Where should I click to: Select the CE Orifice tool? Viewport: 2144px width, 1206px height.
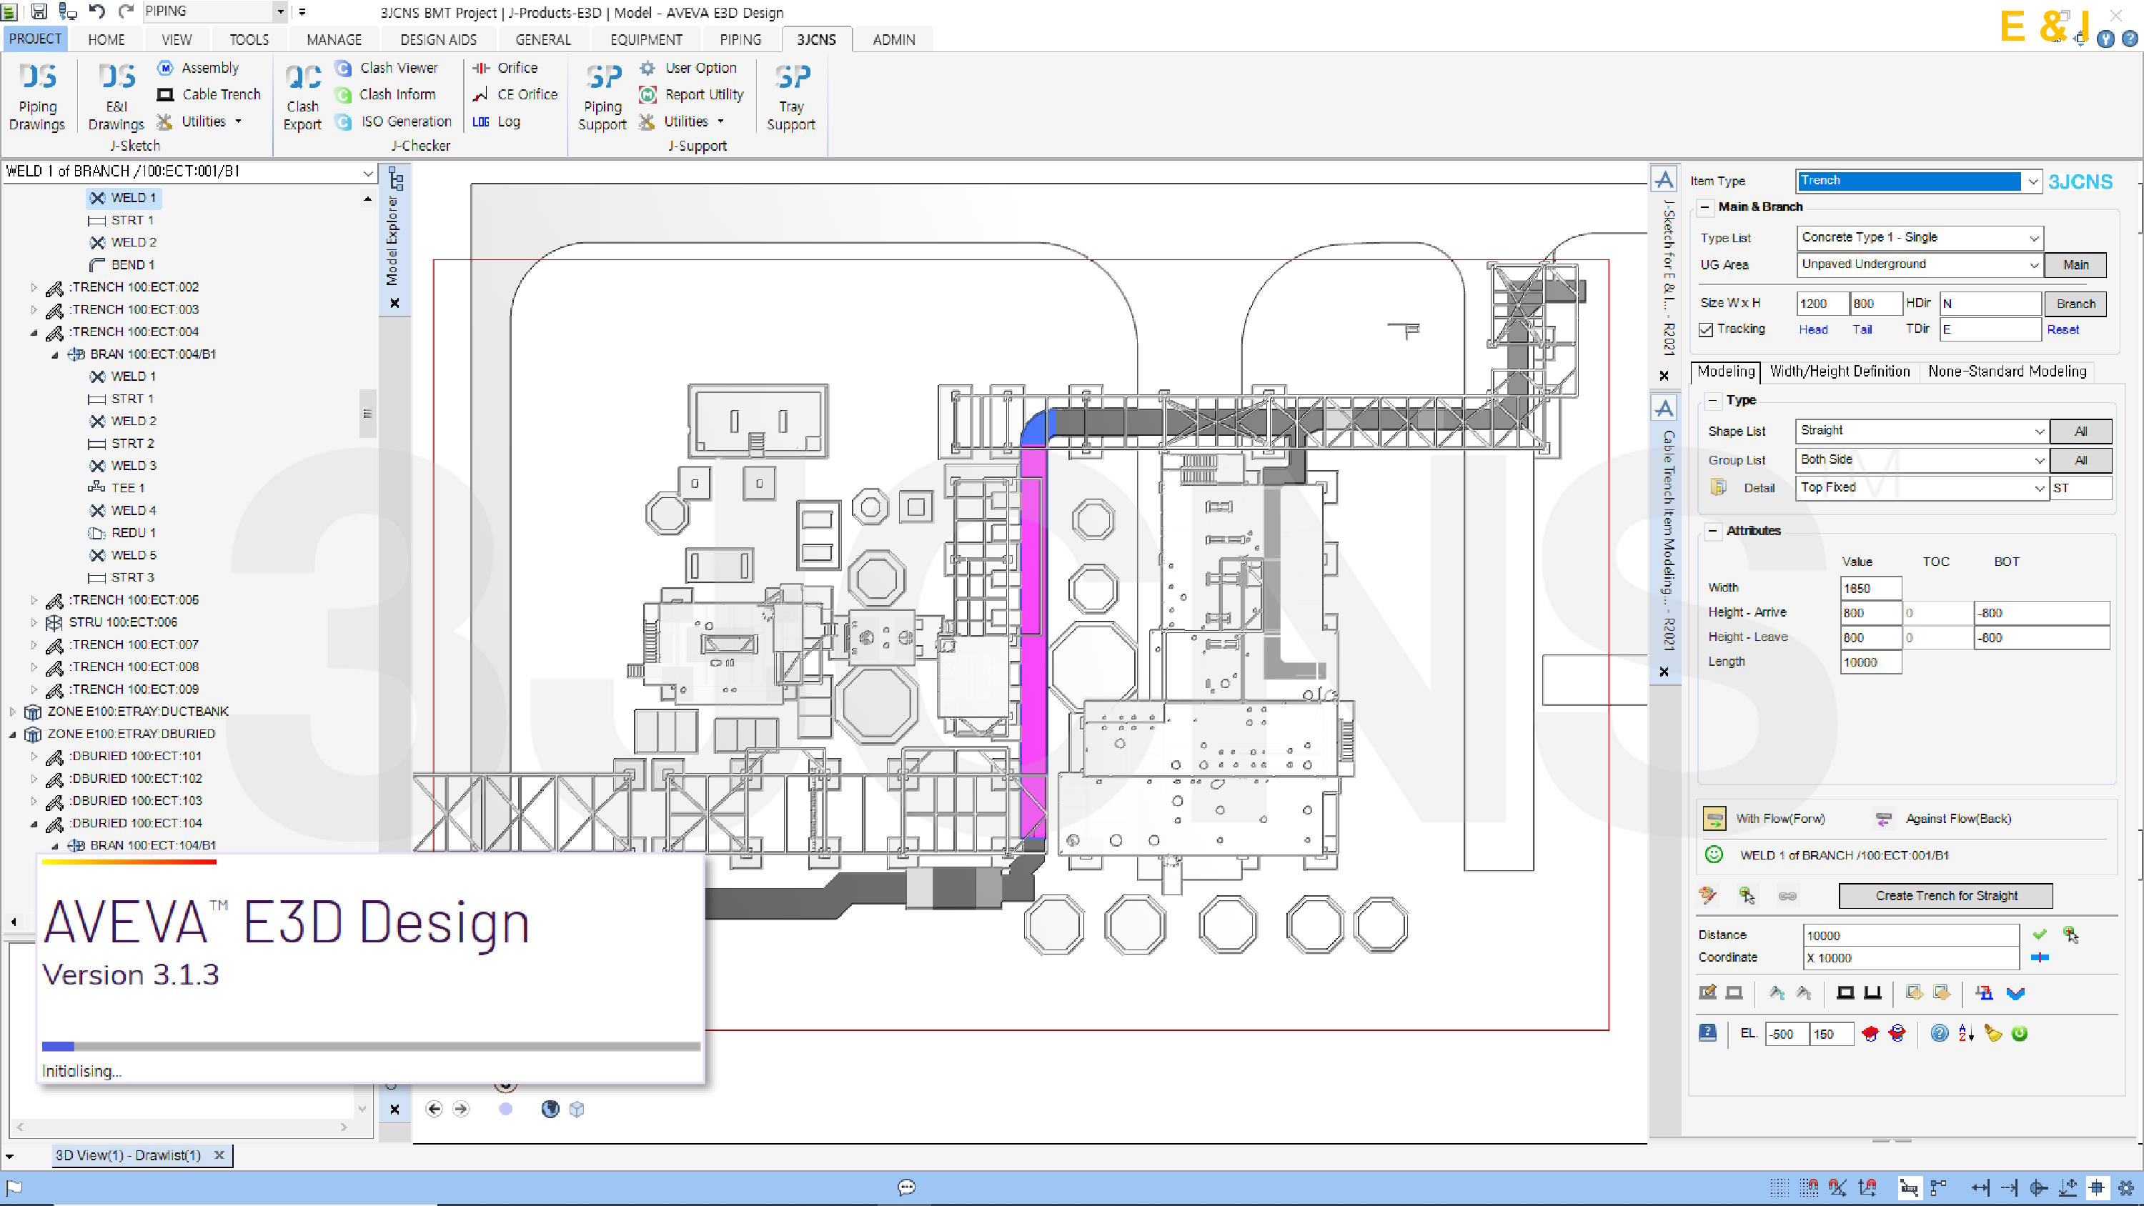click(515, 94)
